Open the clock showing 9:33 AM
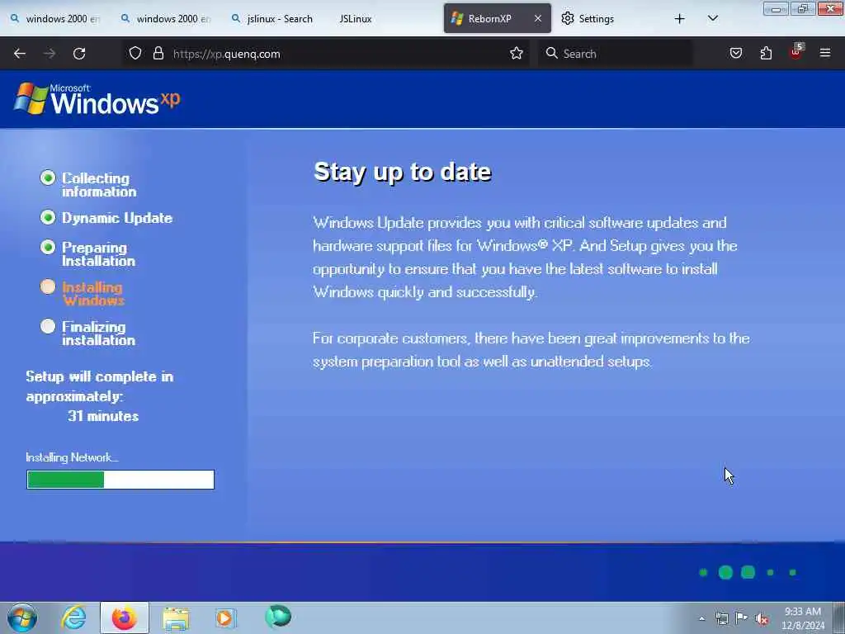This screenshot has height=634, width=845. 803,618
